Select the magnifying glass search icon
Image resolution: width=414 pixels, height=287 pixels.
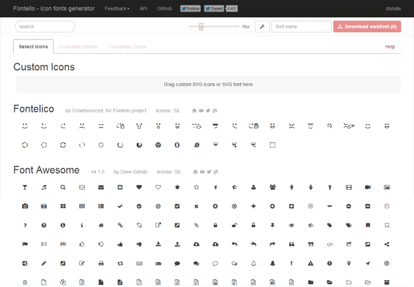click(x=63, y=187)
